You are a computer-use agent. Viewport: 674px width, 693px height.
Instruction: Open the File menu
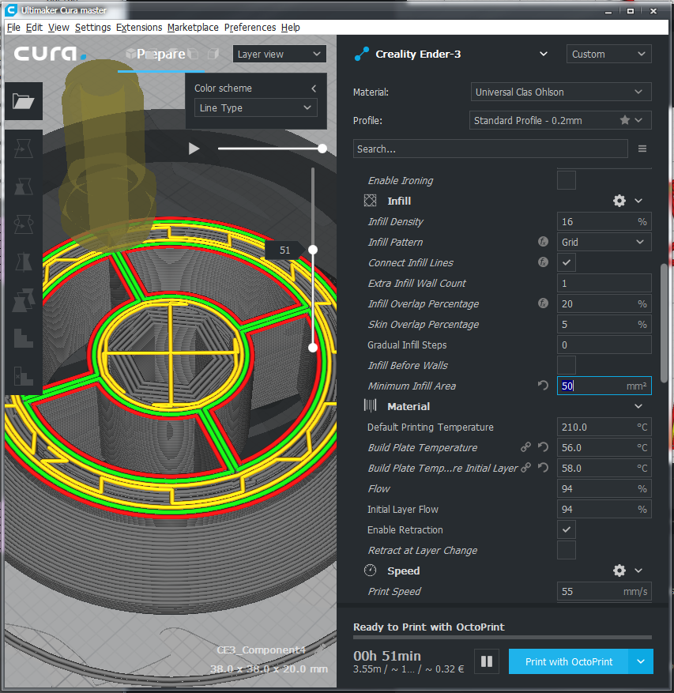pyautogui.click(x=13, y=28)
